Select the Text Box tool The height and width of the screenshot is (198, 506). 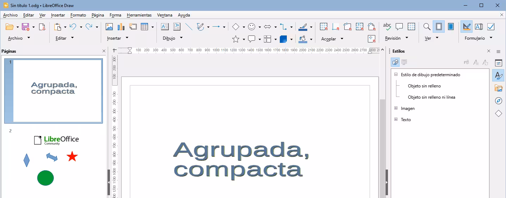(x=165, y=27)
